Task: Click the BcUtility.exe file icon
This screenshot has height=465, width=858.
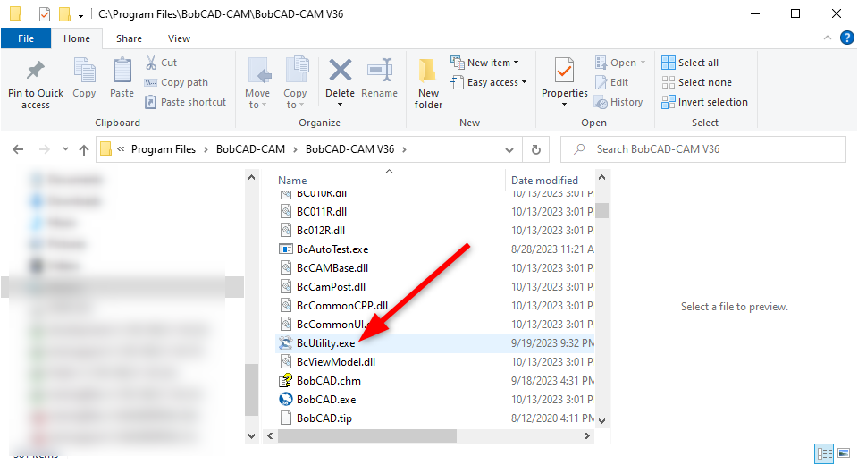Action: tap(286, 342)
